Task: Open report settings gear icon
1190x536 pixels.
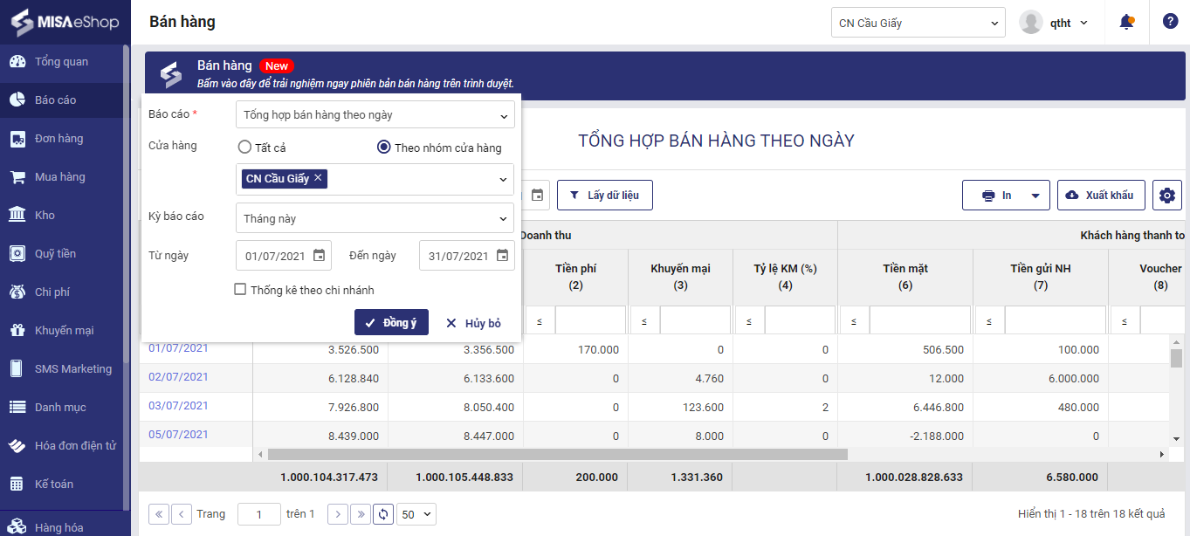Action: [1166, 196]
